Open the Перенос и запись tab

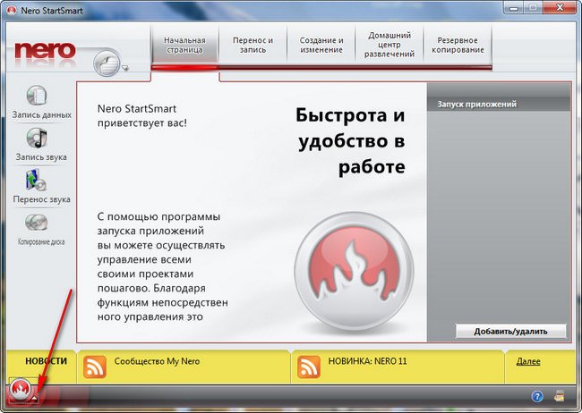pyautogui.click(x=252, y=45)
